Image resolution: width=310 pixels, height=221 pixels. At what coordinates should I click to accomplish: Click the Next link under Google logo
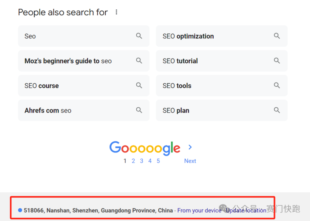[190, 161]
